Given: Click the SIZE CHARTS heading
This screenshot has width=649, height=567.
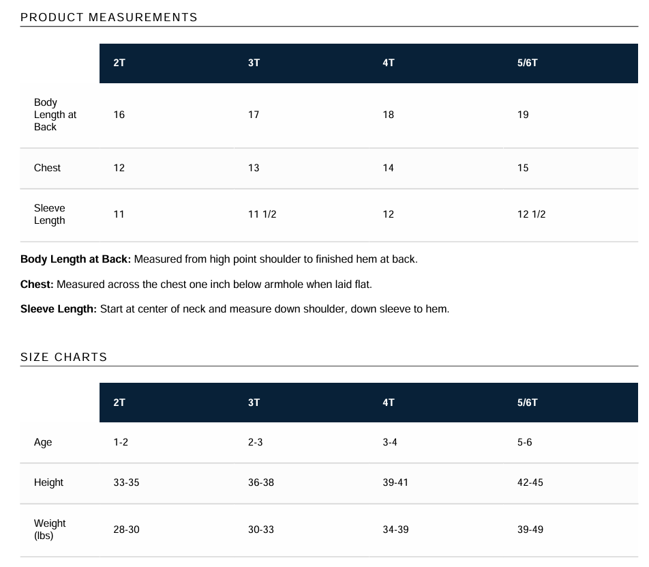Looking at the screenshot, I should coord(64,357).
